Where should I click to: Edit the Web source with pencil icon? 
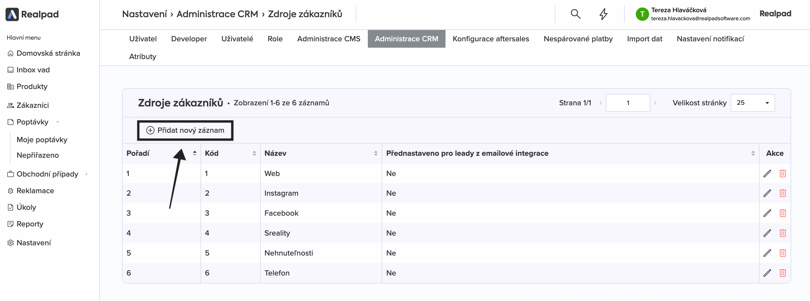[x=767, y=174]
